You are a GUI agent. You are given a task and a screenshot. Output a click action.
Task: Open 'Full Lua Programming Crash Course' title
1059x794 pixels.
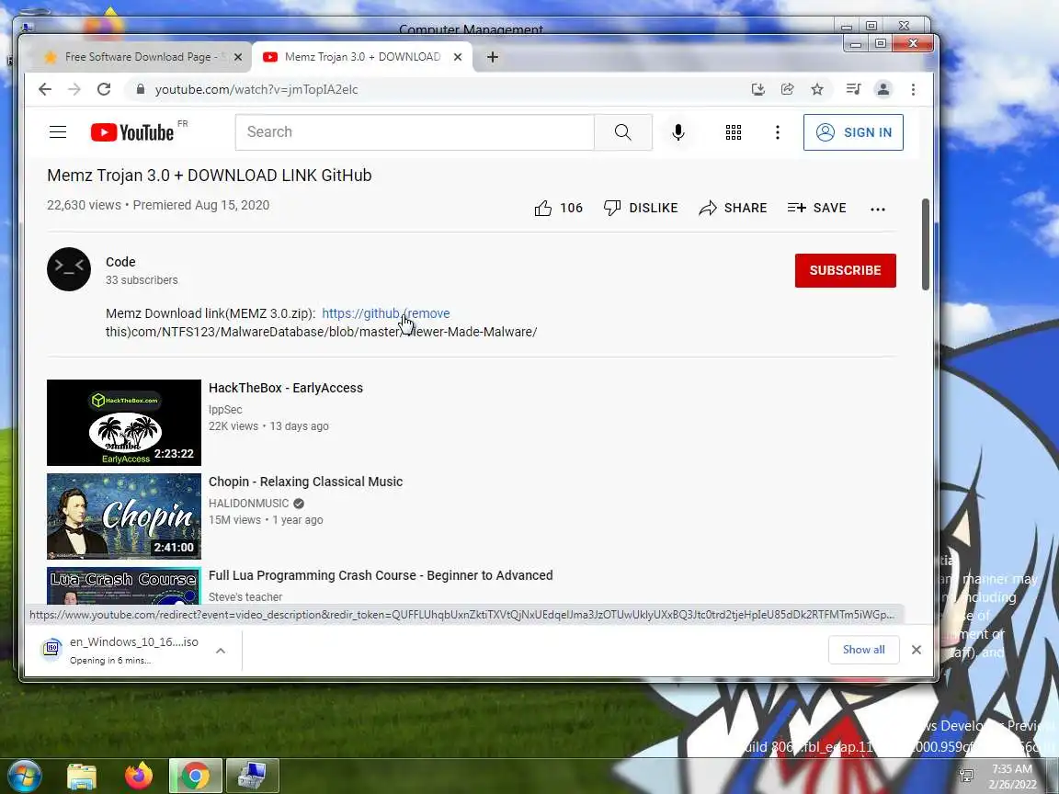tap(381, 576)
